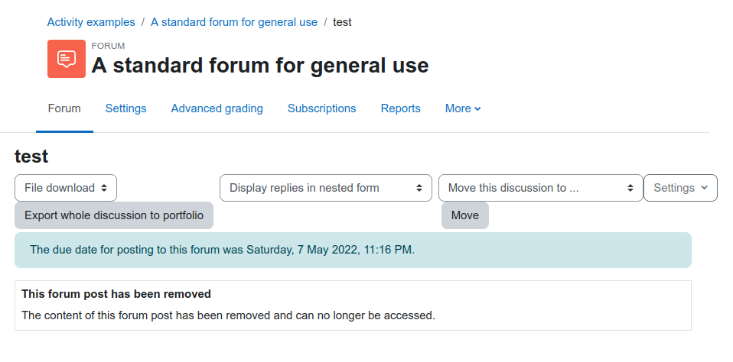Click the orange forum activity icon

pyautogui.click(x=67, y=59)
